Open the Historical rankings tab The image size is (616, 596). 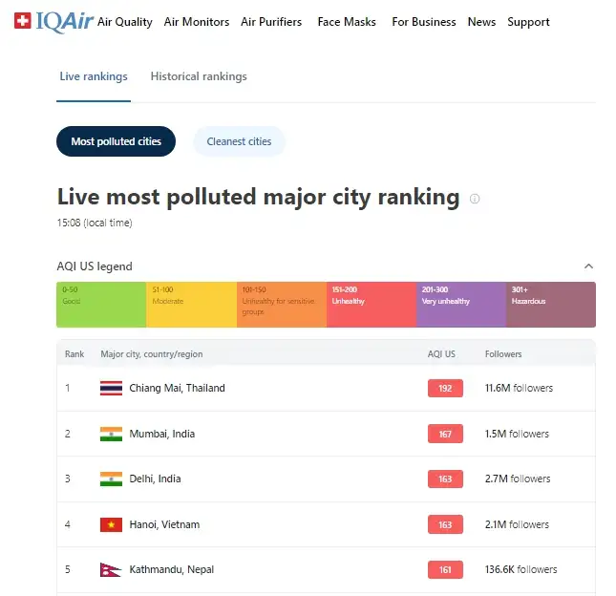tap(199, 76)
